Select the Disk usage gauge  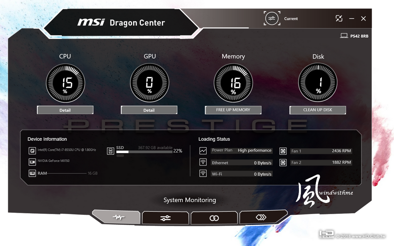318,83
